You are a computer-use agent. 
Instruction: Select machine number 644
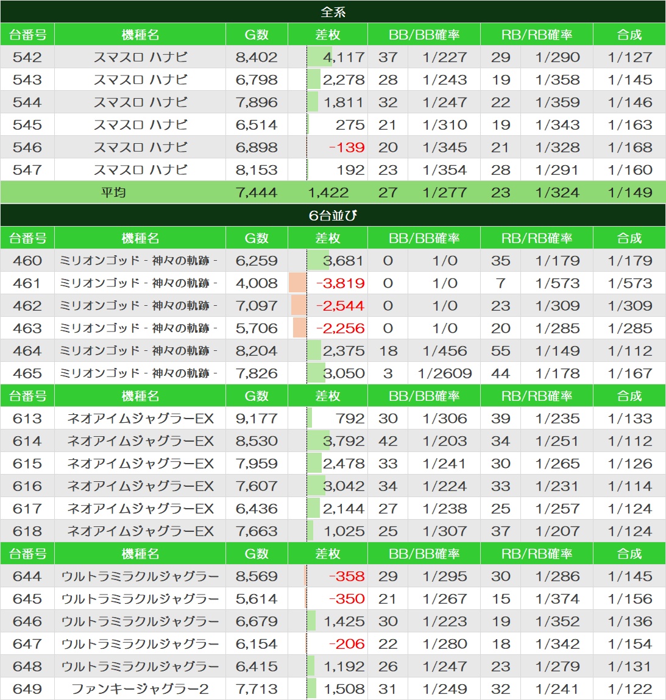[x=27, y=576]
